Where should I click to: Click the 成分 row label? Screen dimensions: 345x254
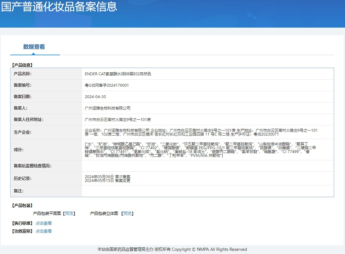[18, 150]
